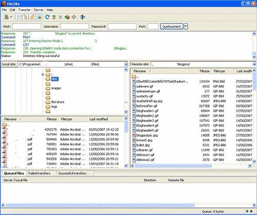Open the Server menu
Screen dimensions: 257x215
click(39, 10)
